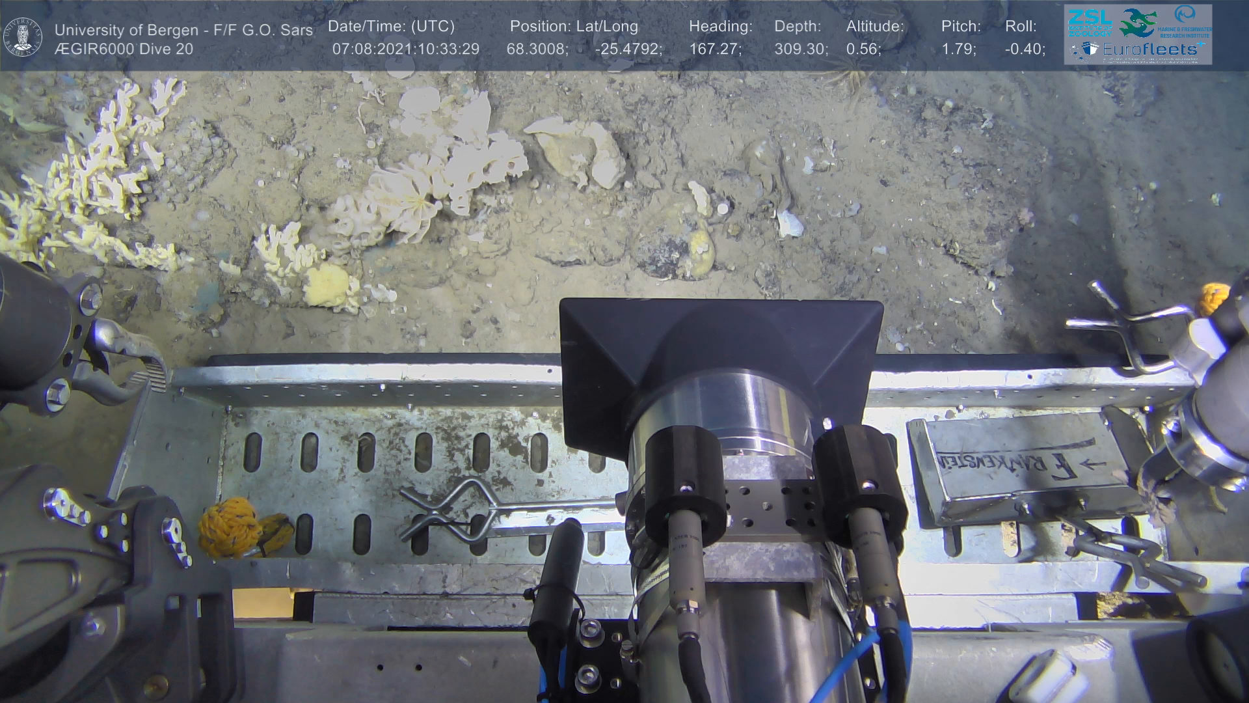Viewport: 1249px width, 703px height.
Task: Click the Heading value 167.27
Action: [x=715, y=49]
